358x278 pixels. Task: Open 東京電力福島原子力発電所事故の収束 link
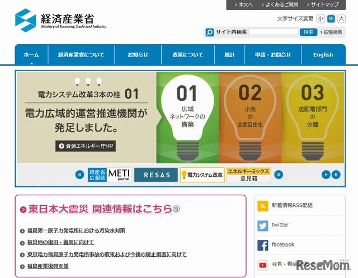point(107,255)
